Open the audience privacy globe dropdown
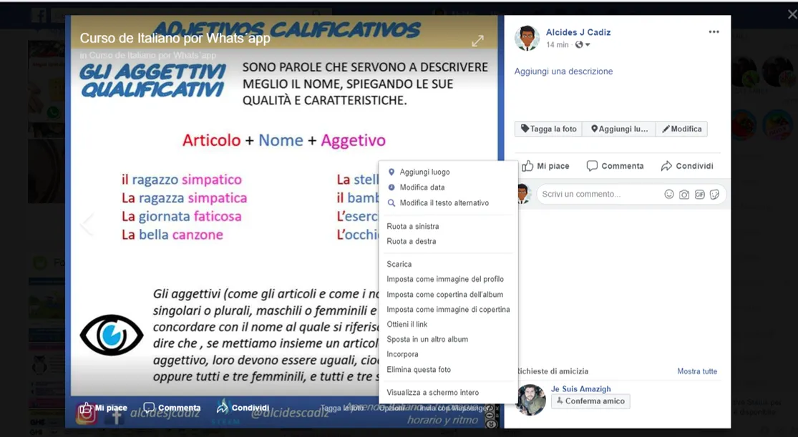The width and height of the screenshot is (798, 437). (582, 45)
